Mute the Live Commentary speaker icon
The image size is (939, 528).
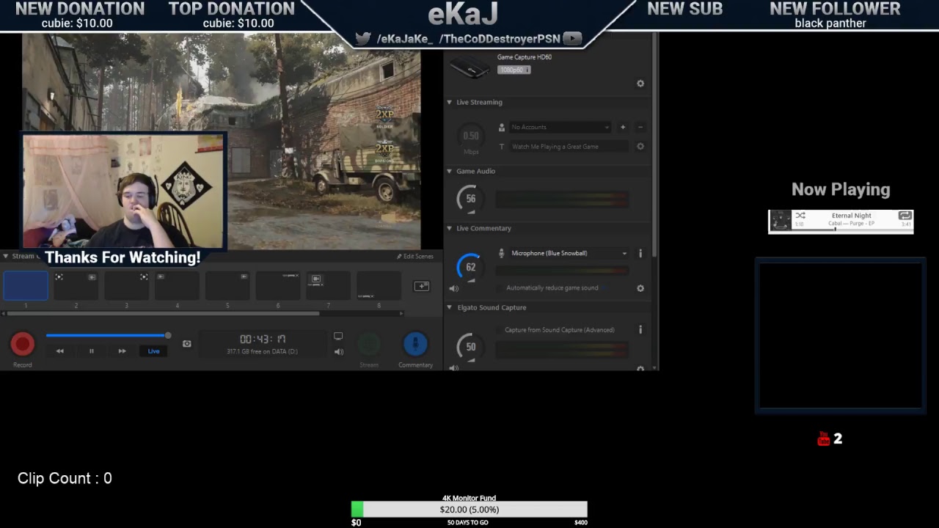[453, 289]
